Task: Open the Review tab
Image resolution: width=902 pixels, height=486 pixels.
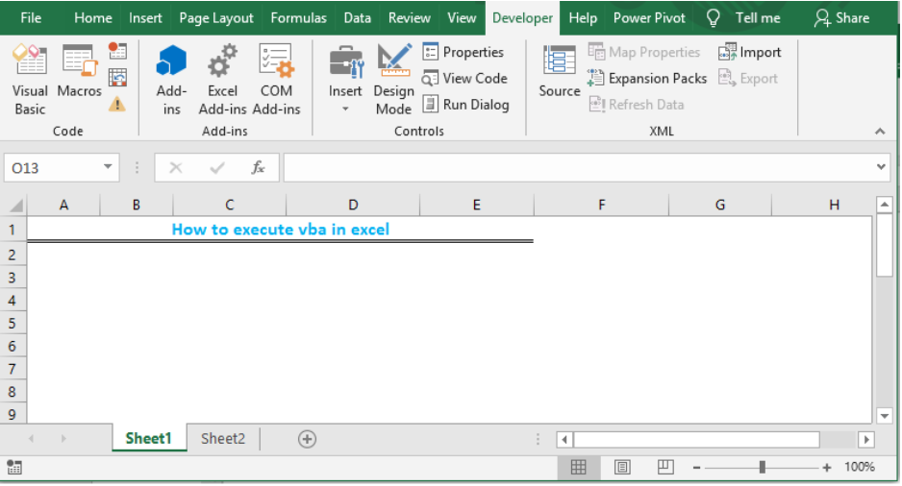Action: click(x=409, y=18)
